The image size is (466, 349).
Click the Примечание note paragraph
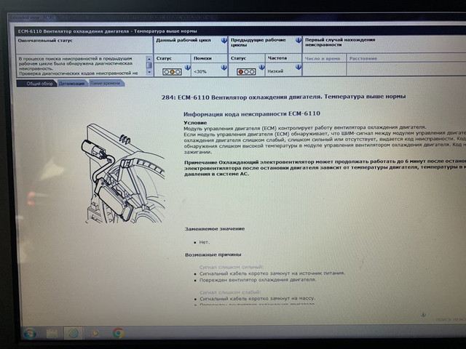tap(325, 168)
